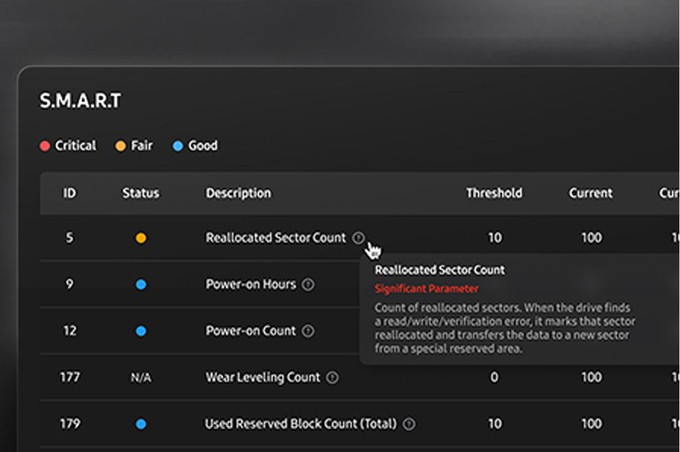This screenshot has width=680, height=452.
Task: Click the Status column header
Action: point(140,193)
